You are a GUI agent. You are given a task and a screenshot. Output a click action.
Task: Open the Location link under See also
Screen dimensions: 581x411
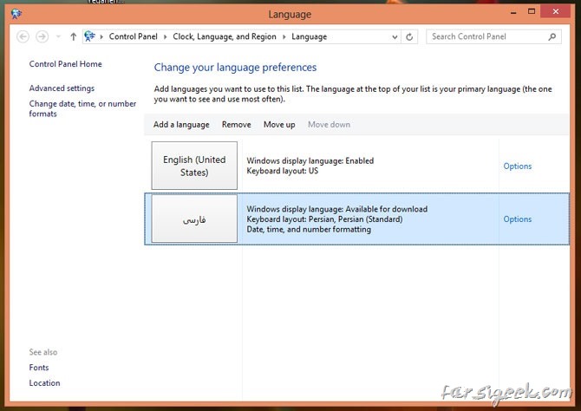tap(44, 383)
